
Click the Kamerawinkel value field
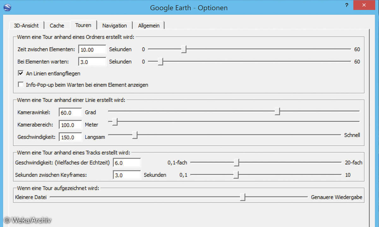70,112
